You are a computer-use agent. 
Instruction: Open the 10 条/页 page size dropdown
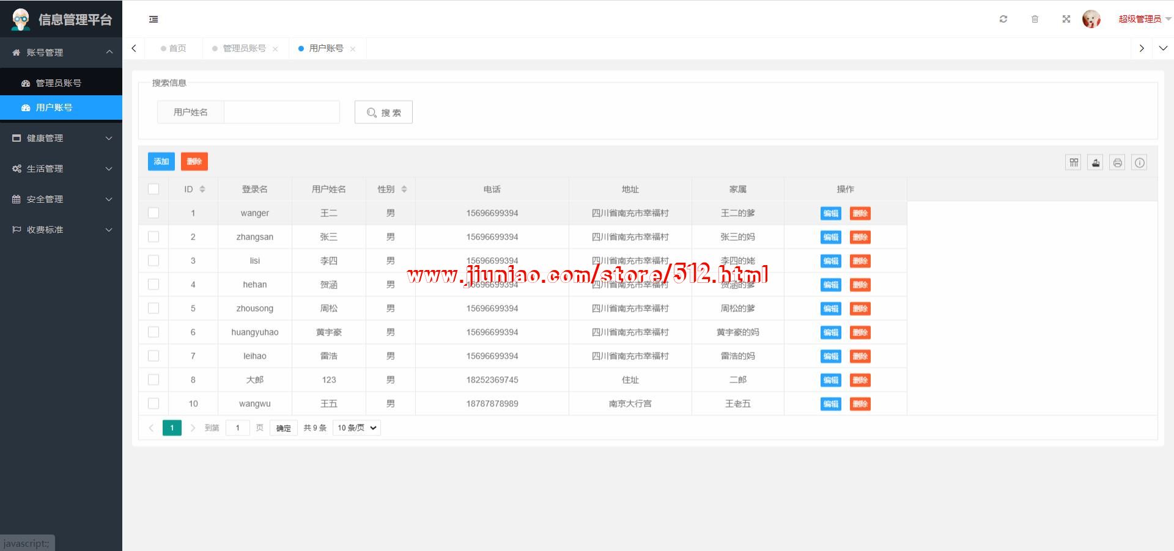point(357,428)
